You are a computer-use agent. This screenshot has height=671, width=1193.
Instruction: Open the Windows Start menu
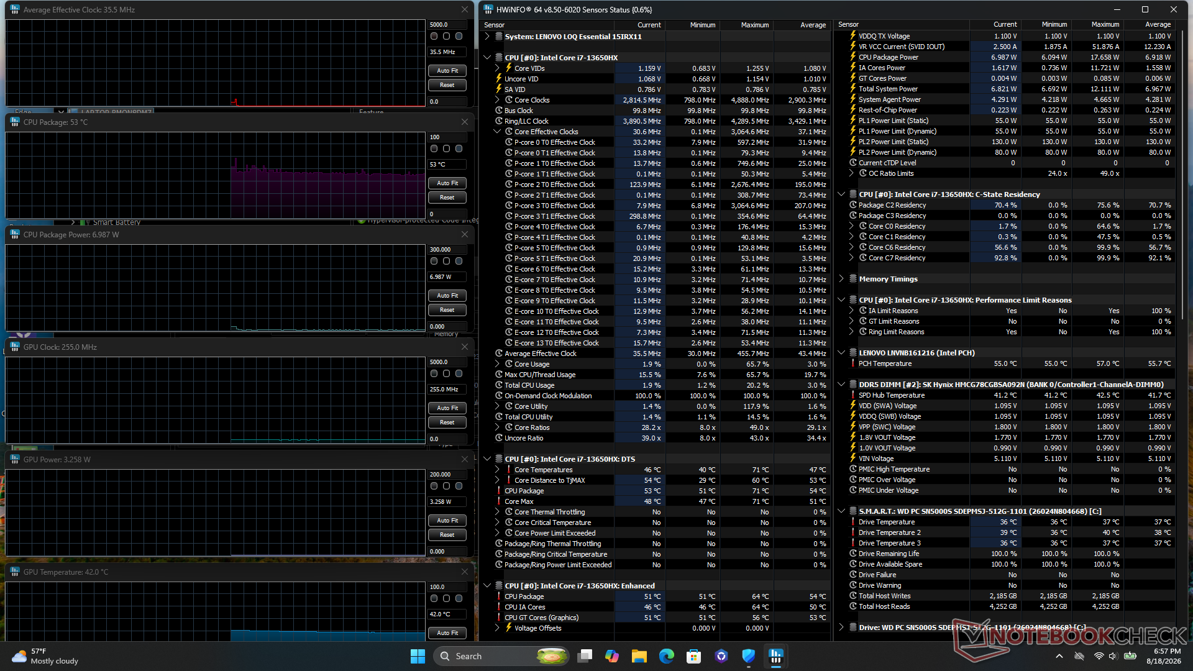pos(418,656)
